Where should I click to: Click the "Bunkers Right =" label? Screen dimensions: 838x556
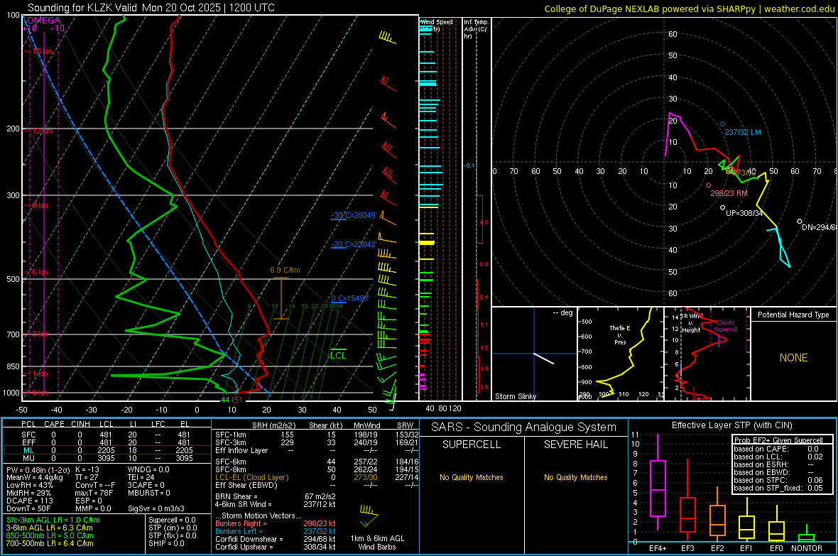(x=241, y=523)
